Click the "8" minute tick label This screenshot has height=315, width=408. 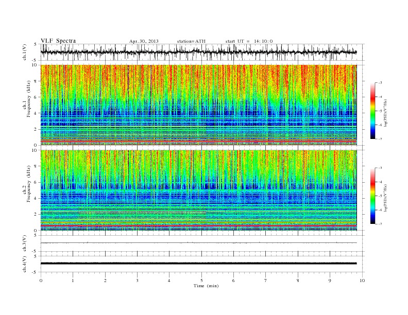click(x=298, y=281)
